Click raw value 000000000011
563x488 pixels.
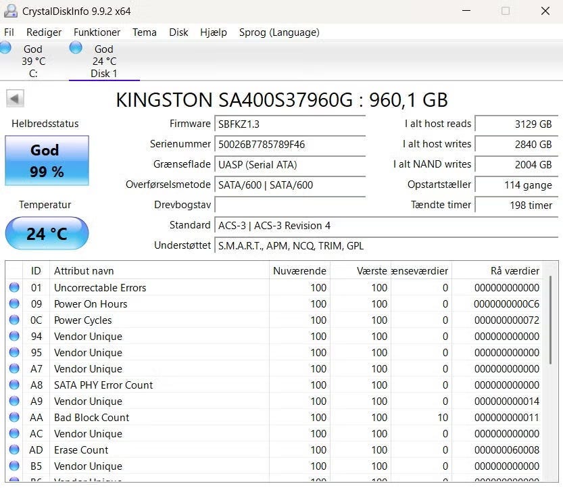(x=507, y=417)
